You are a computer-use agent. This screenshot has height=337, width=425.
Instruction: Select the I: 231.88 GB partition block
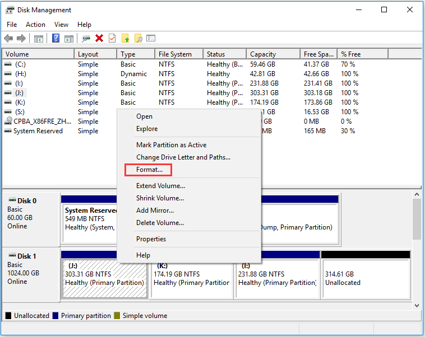pos(278,279)
